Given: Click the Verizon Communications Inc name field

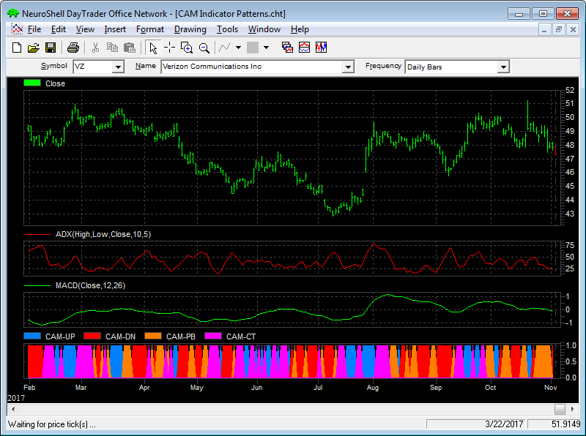Looking at the screenshot, I should [252, 67].
